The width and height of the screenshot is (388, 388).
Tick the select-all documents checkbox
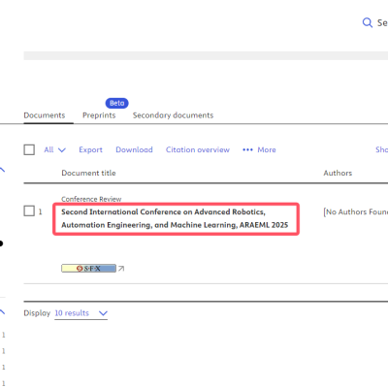29,149
